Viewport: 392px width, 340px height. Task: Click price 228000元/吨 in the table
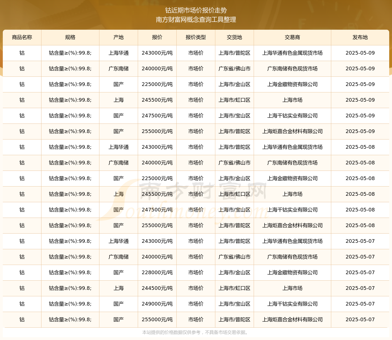[157, 273]
